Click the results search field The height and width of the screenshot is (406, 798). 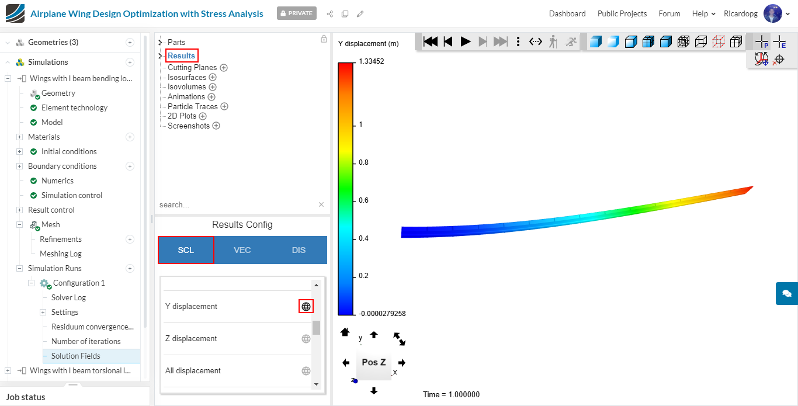click(x=237, y=204)
